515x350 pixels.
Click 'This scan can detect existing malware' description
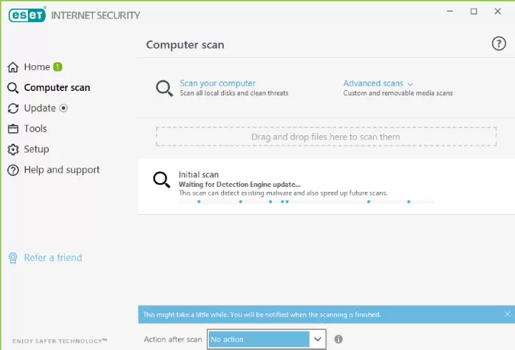[283, 193]
